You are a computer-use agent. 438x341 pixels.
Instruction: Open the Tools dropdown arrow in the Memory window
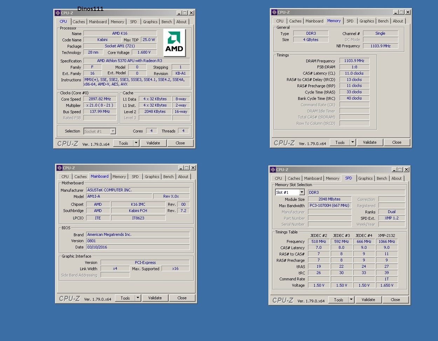tap(353, 142)
